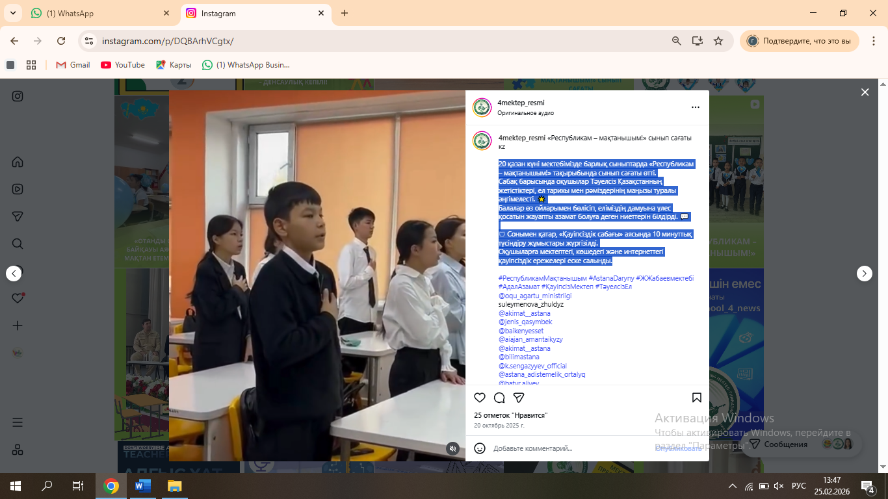Go to next post using right arrow

click(x=864, y=274)
